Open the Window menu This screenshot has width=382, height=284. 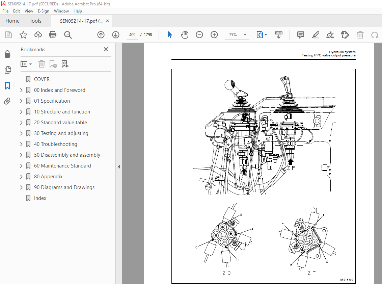click(x=61, y=11)
